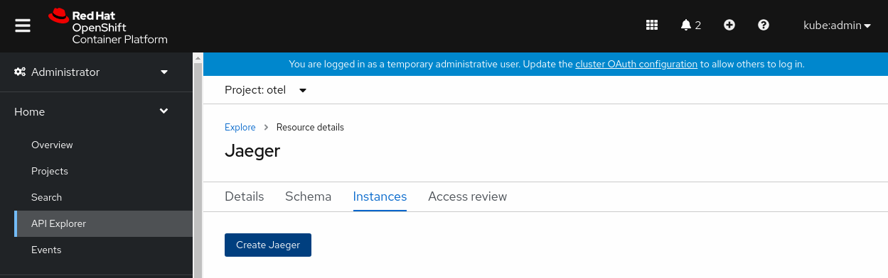Collapse the Home navigation section
888x278 pixels.
96,111
